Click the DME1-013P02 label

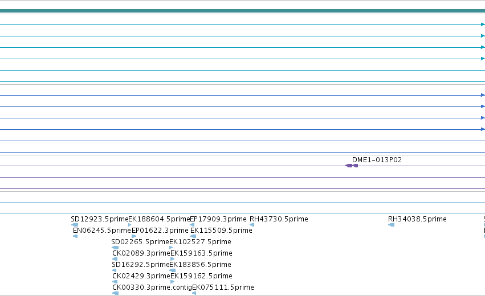pos(377,160)
